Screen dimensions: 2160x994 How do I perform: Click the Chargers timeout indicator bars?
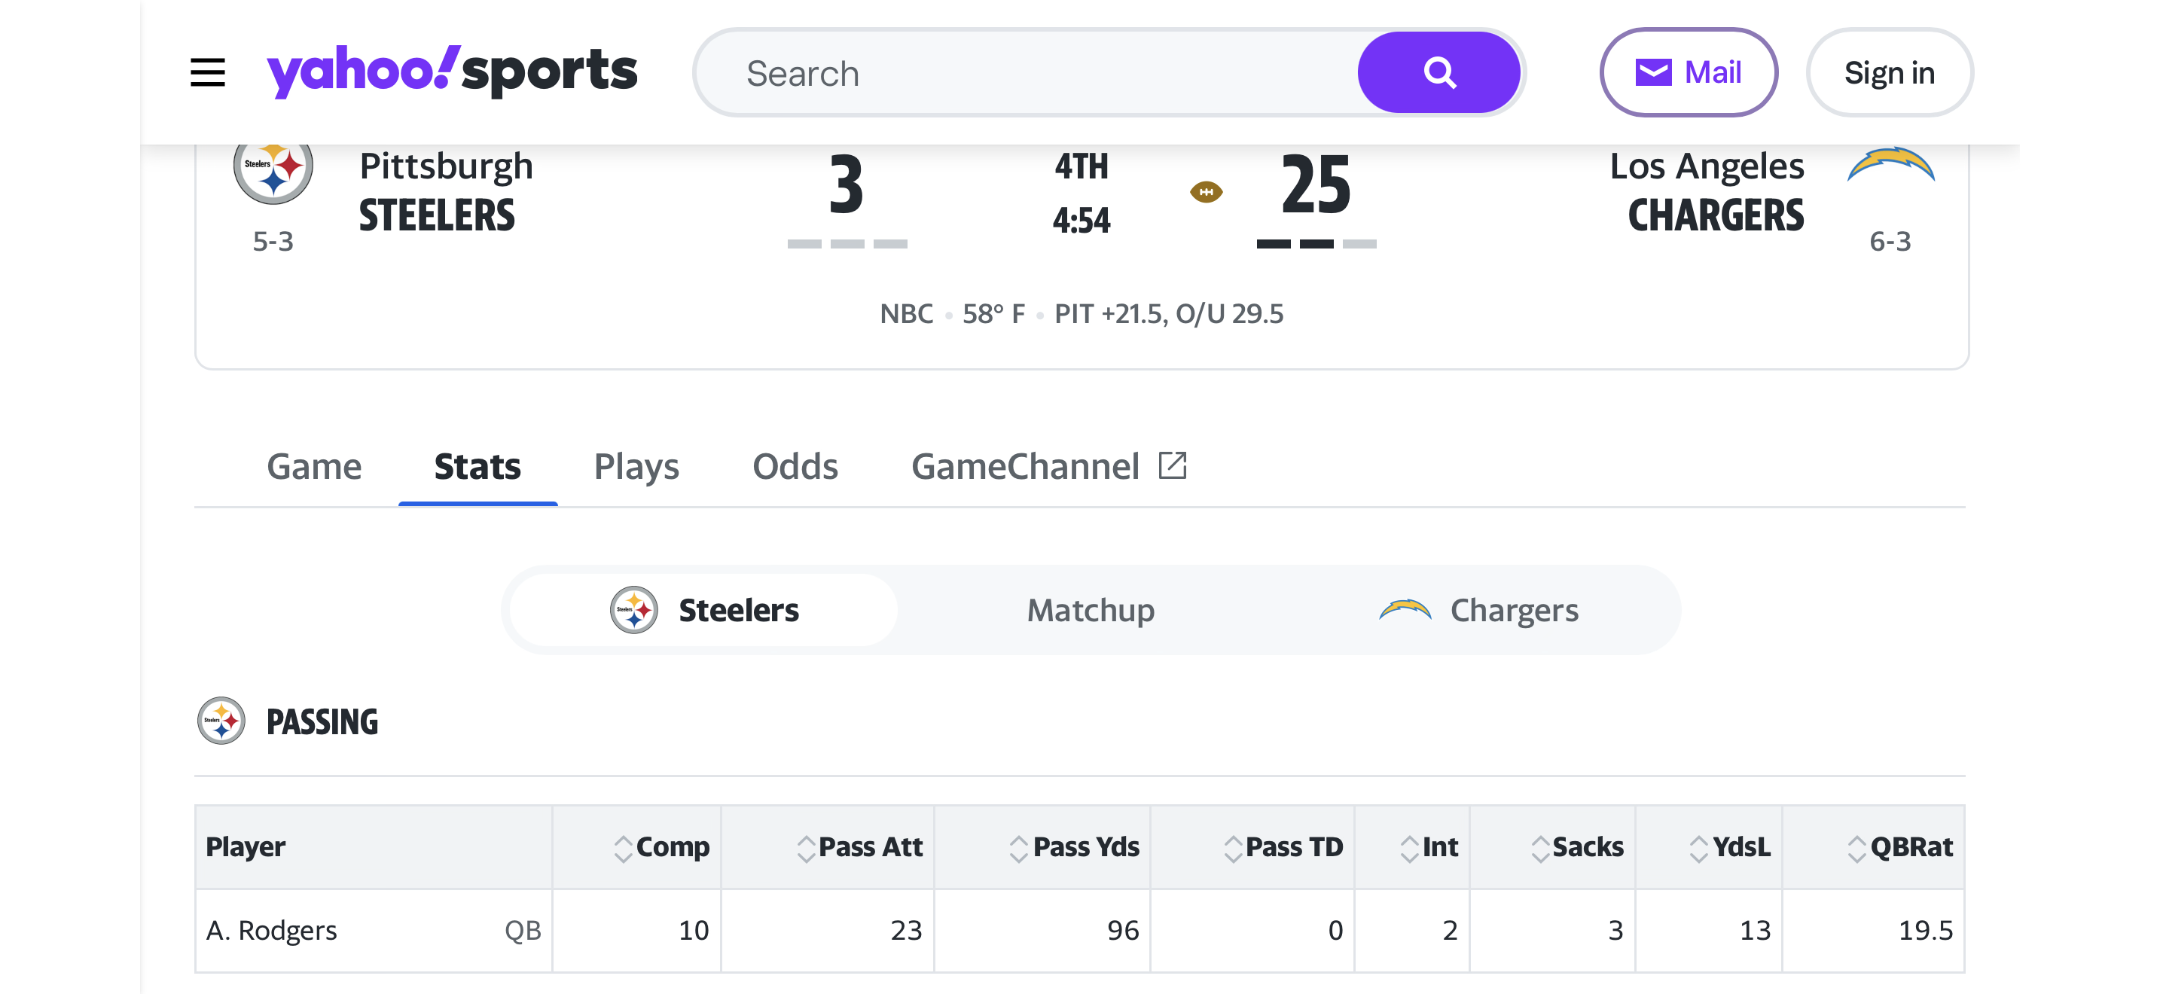coord(1316,244)
